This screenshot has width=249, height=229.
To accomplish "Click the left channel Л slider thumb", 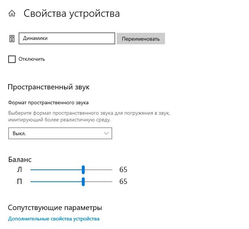I will pos(83,170).
